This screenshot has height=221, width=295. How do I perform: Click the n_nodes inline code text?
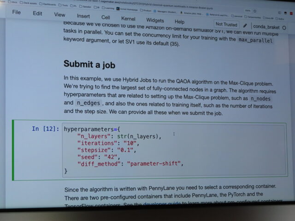pos(260,99)
